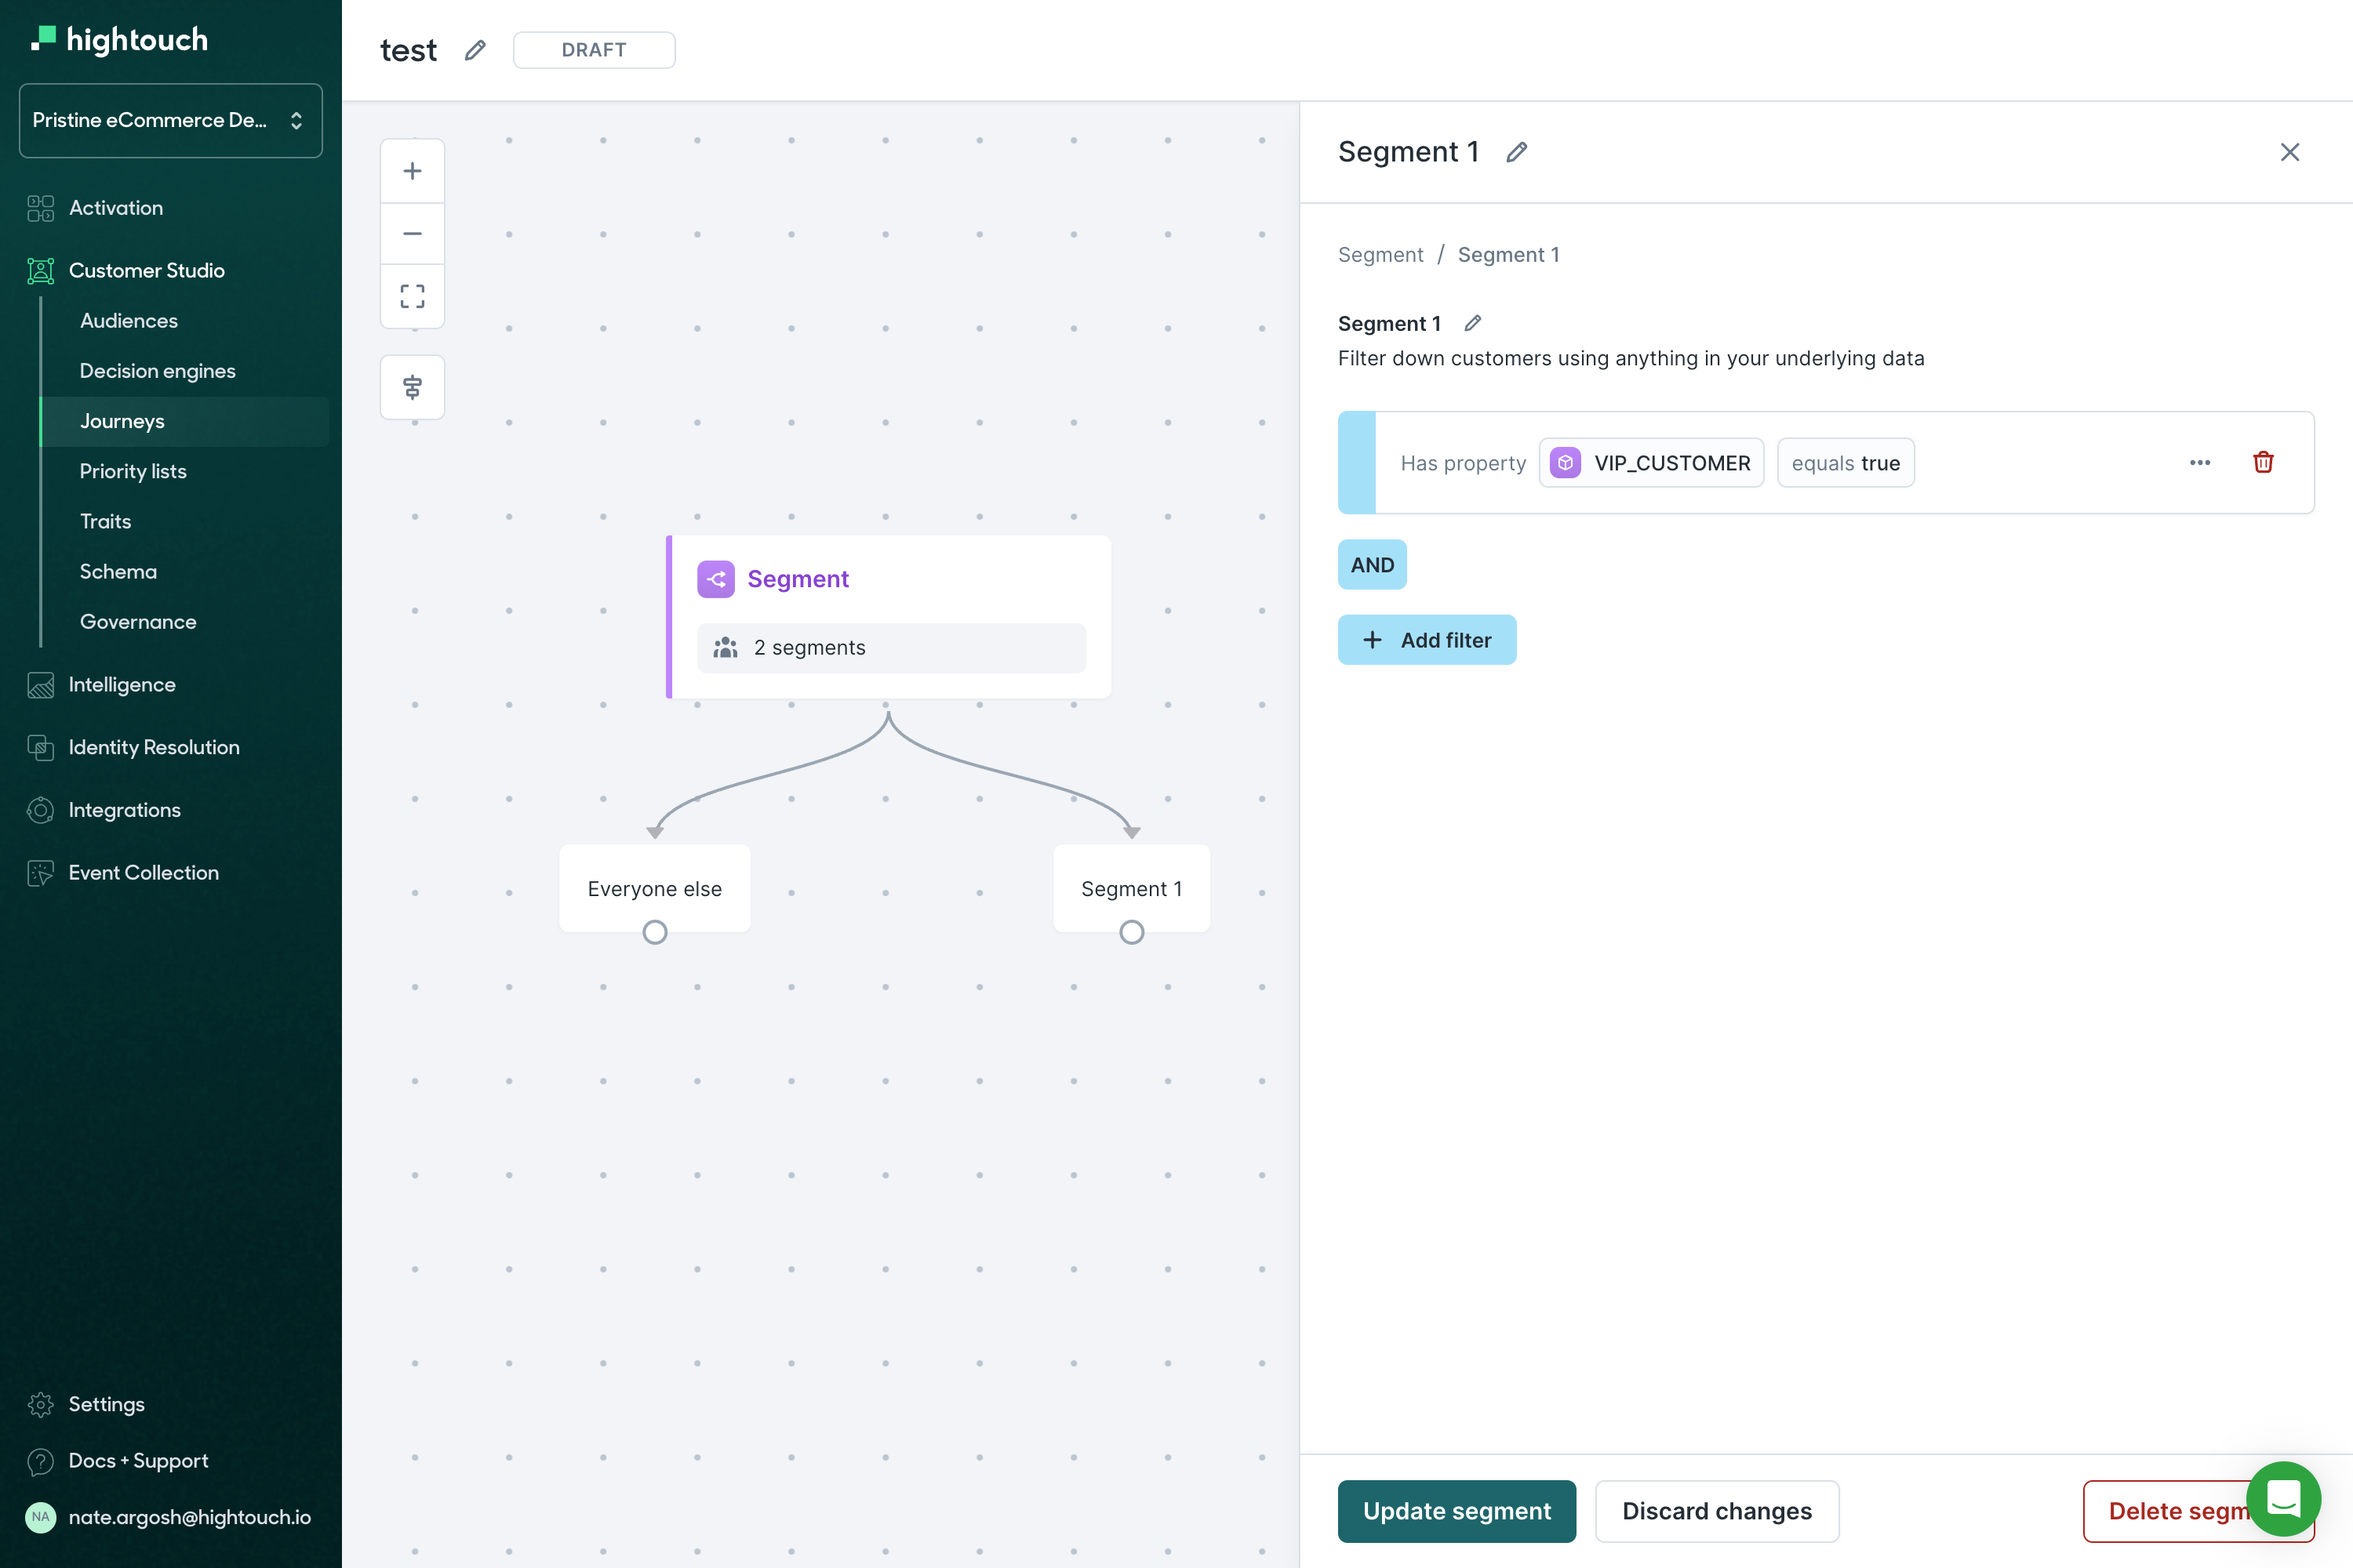Screen dimensions: 2353x1568
Task: Open the Journeys menu item in sidebar
Action: tap(122, 420)
